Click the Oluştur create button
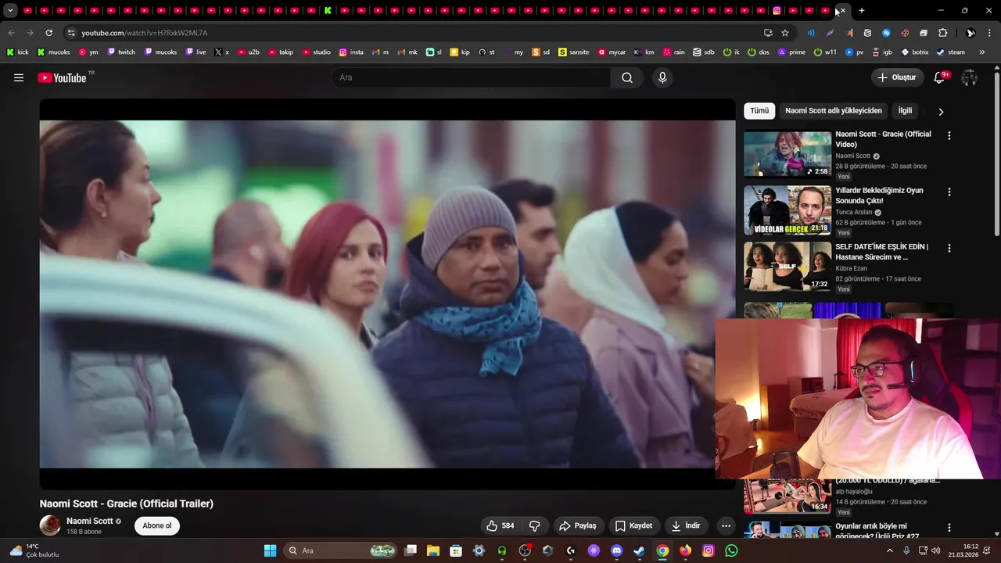 coord(897,77)
